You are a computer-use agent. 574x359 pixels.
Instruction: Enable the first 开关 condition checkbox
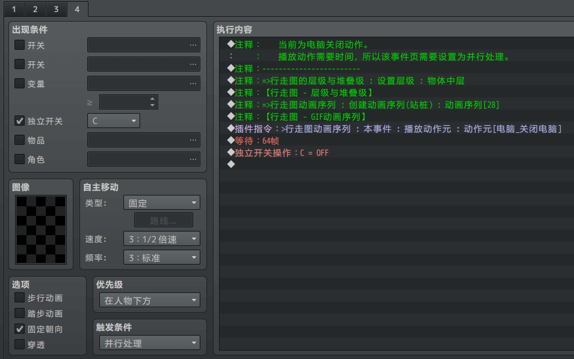coord(20,45)
